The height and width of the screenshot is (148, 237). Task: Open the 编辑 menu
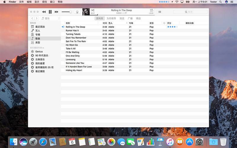[29, 2]
